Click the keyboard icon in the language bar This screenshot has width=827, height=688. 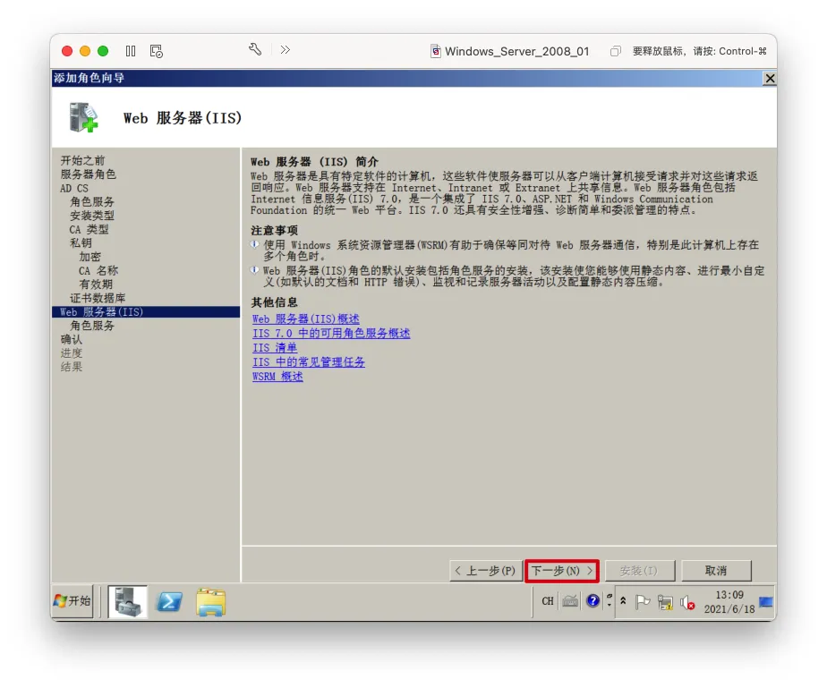coord(570,601)
